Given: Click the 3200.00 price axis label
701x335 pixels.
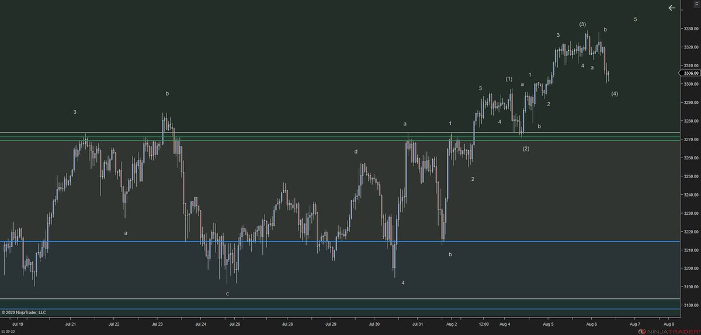Looking at the screenshot, I should (690, 268).
